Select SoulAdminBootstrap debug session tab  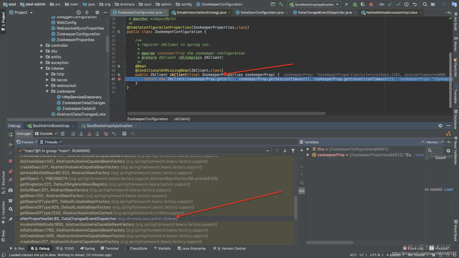point(51,126)
